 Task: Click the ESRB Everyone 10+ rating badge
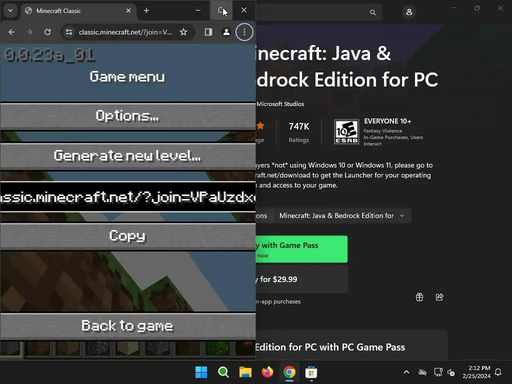point(346,132)
